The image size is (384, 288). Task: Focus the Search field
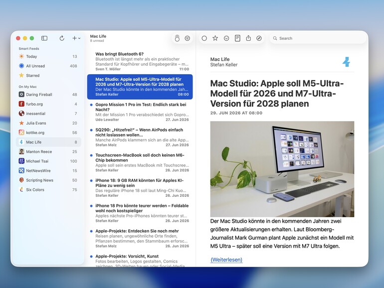(318, 38)
